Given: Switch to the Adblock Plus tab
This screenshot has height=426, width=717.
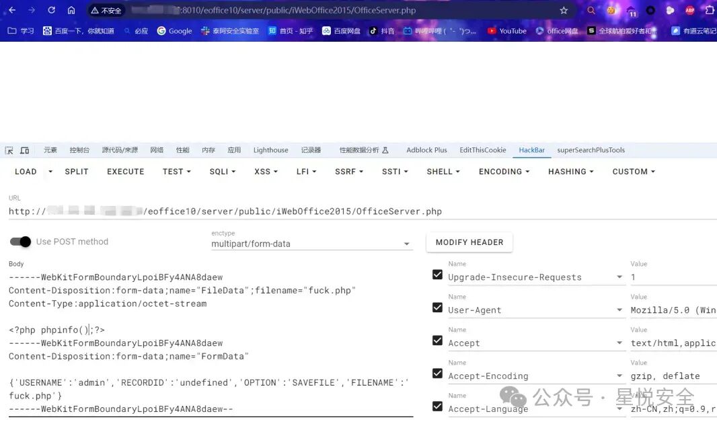Looking at the screenshot, I should [426, 150].
